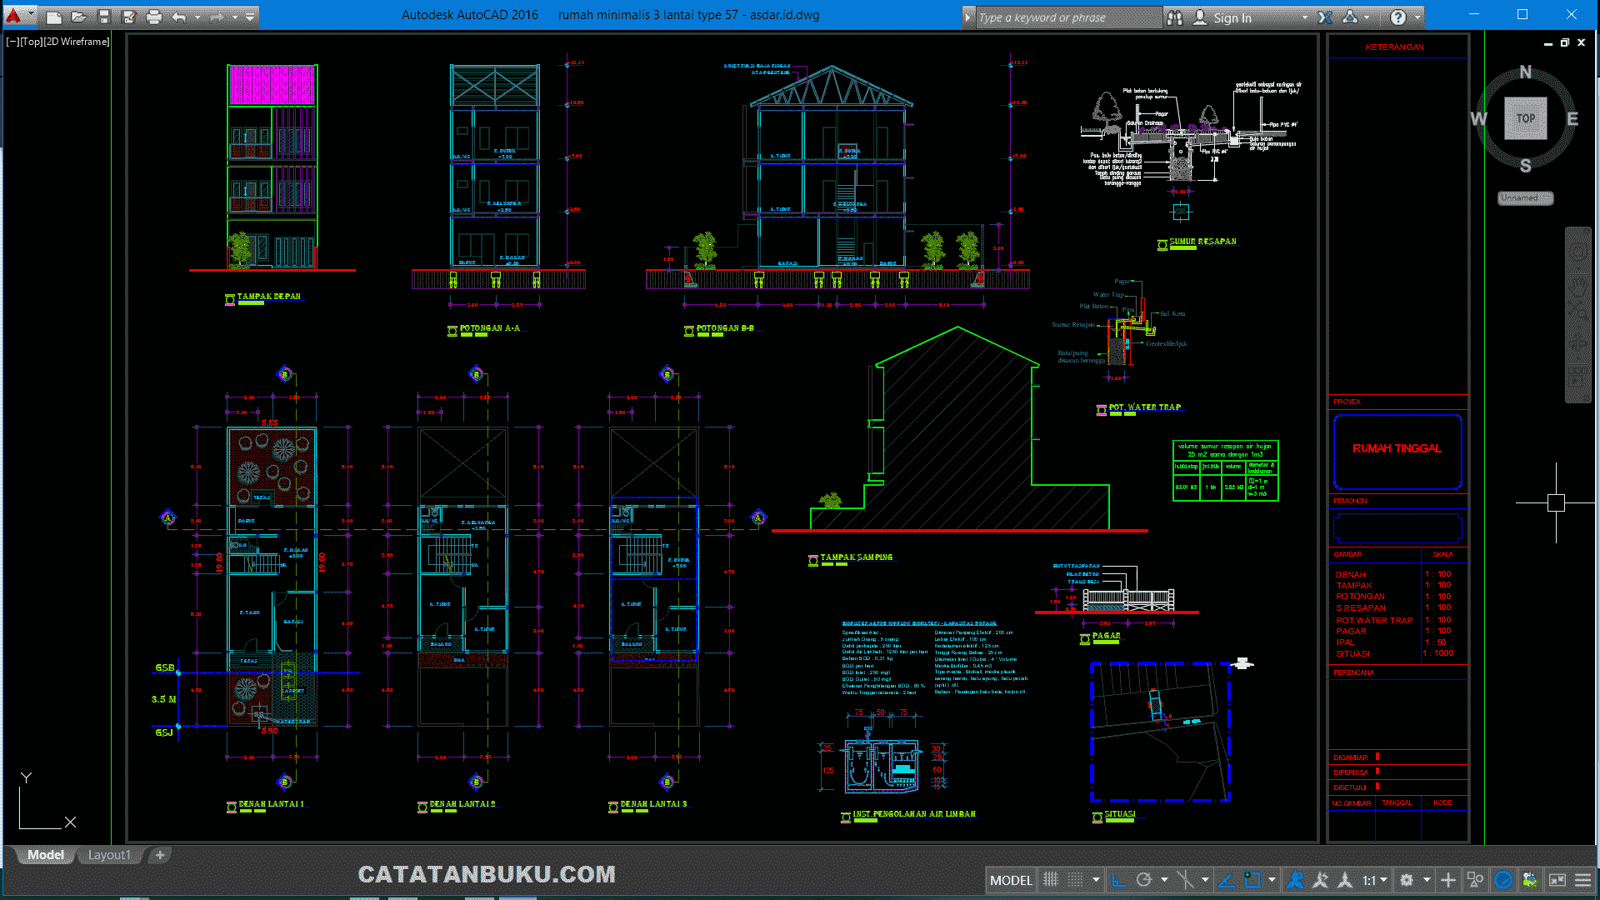Toggle show annotation objects icon

[x=1295, y=880]
